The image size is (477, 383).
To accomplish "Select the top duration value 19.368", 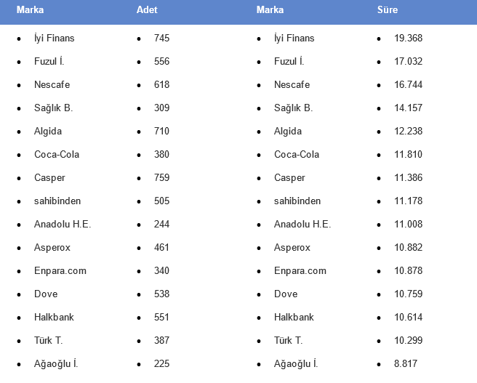I will click(x=408, y=38).
